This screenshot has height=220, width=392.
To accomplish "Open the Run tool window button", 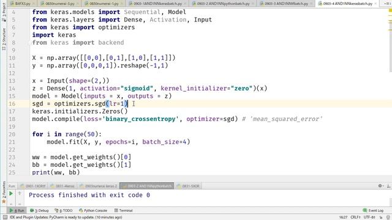I will coord(17,210).
